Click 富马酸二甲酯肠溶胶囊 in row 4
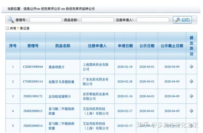Image resolution: width=203 pixels, height=133 pixels. 61,111
